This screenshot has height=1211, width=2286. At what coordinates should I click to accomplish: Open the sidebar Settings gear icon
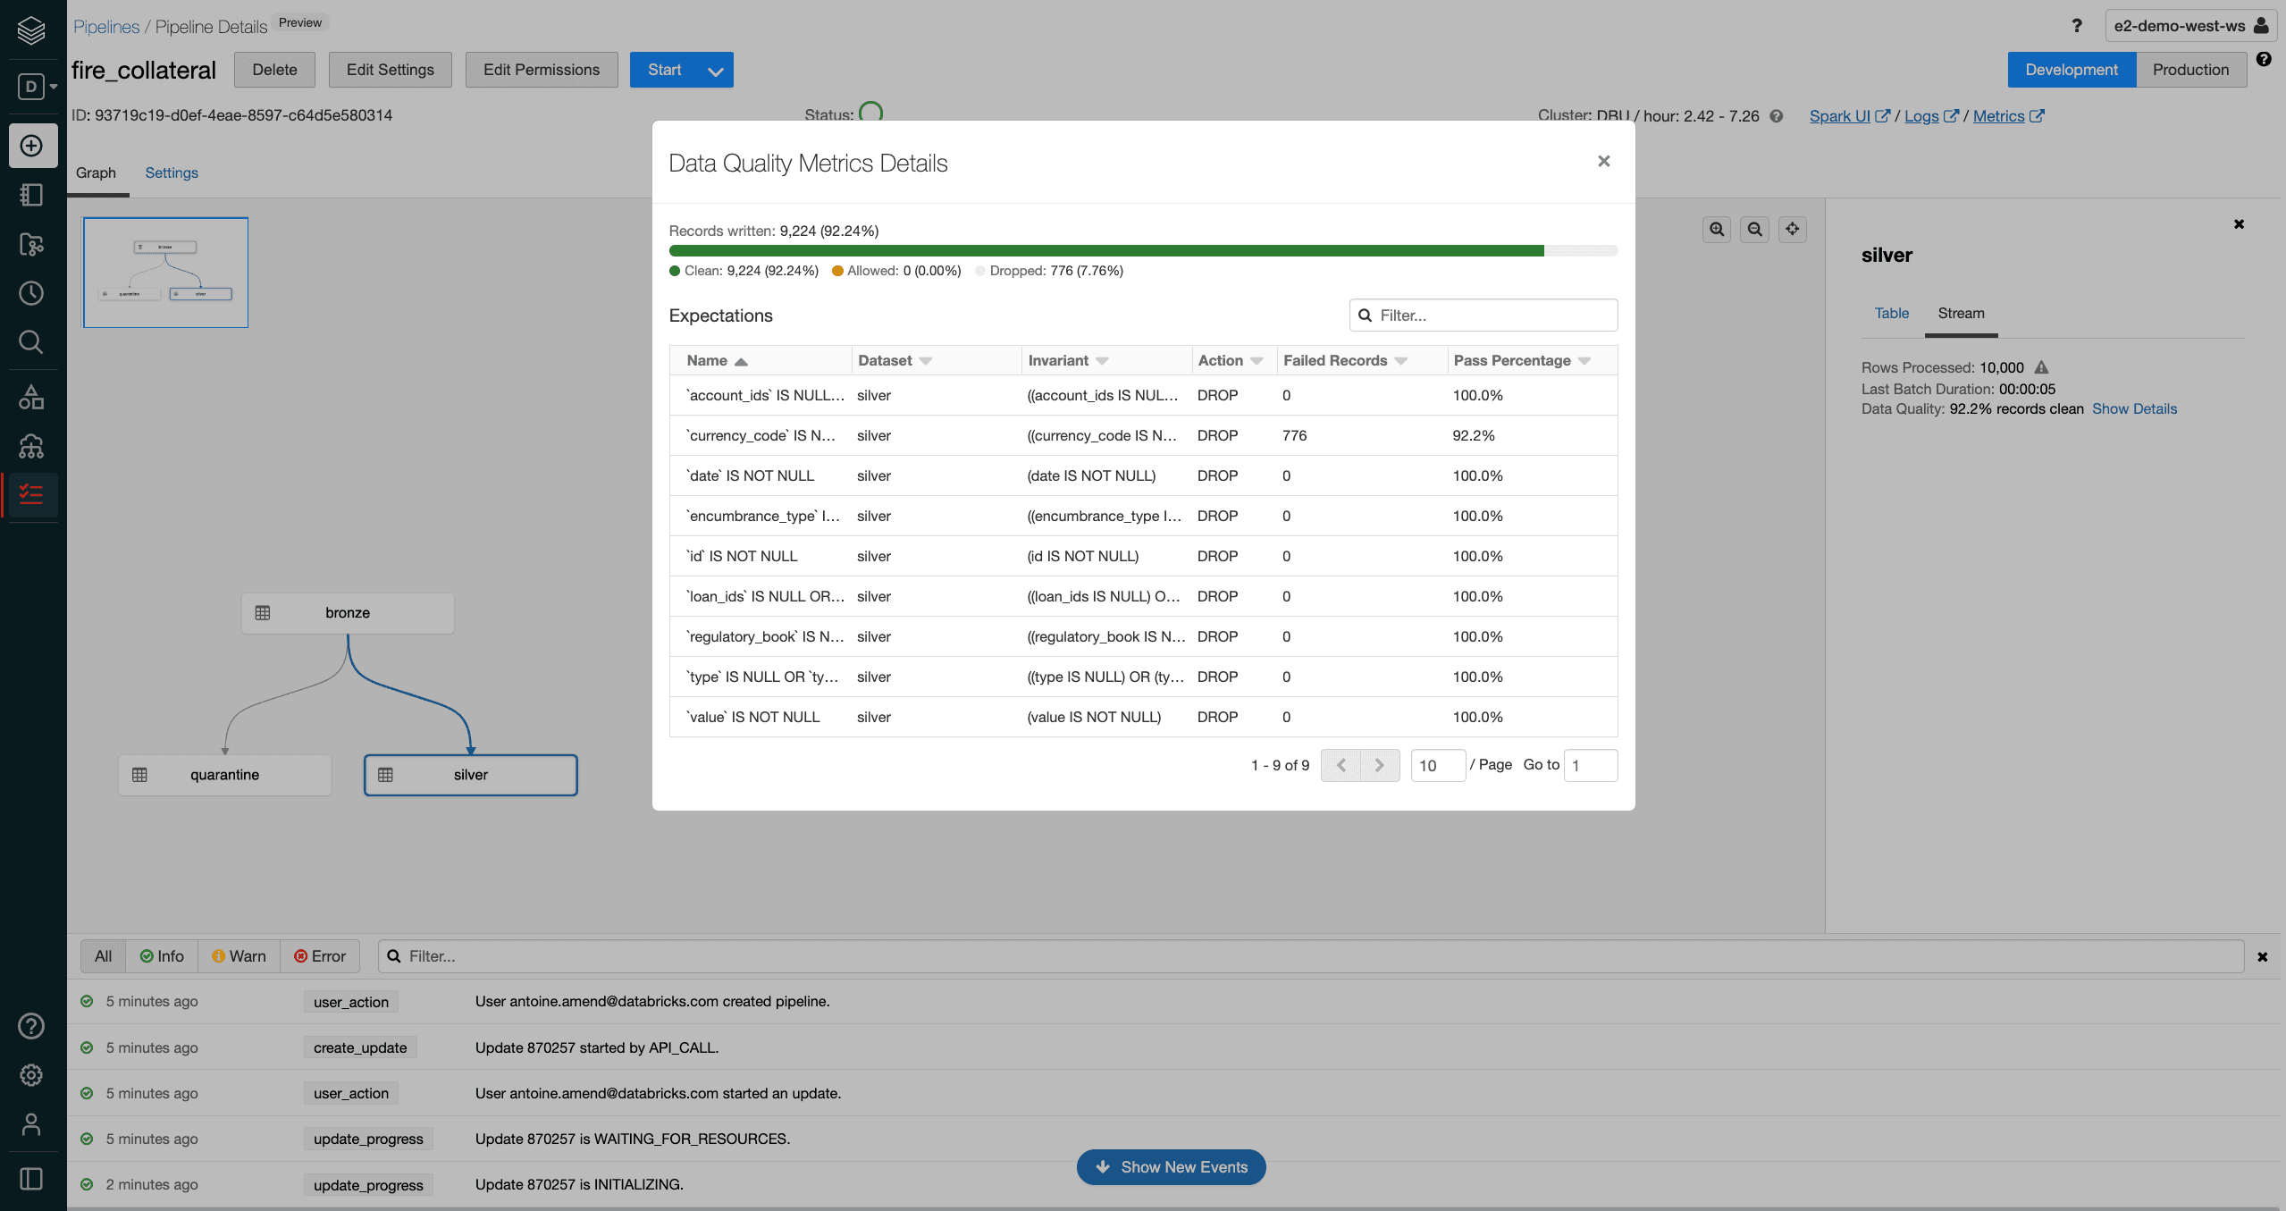point(32,1075)
